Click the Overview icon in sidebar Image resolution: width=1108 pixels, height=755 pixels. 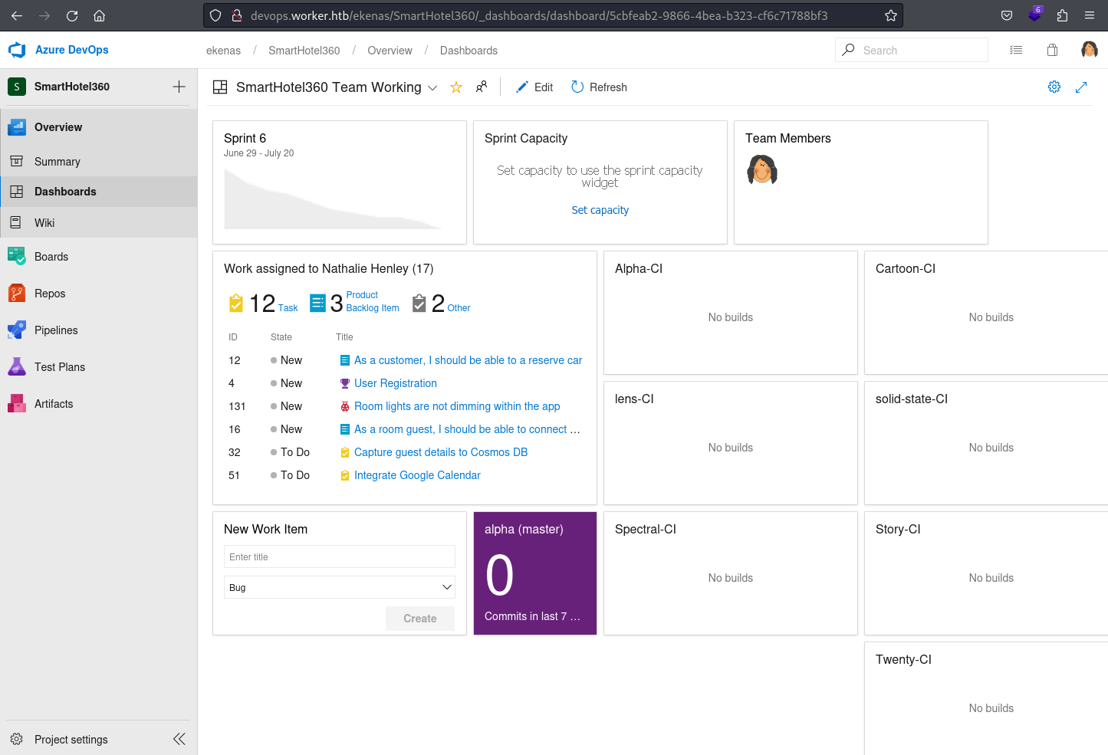pyautogui.click(x=17, y=127)
